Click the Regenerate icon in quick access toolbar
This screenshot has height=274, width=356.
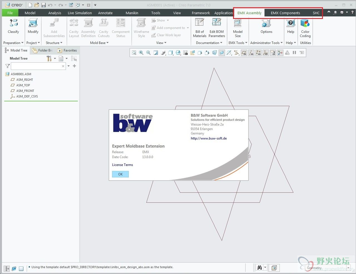pyautogui.click(x=71, y=5)
